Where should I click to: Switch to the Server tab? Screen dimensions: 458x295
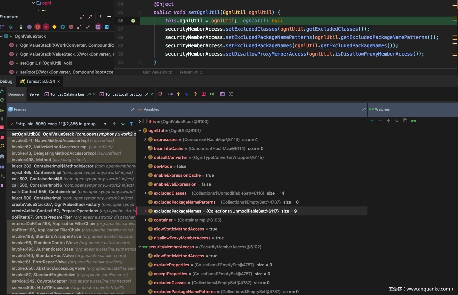coord(35,94)
